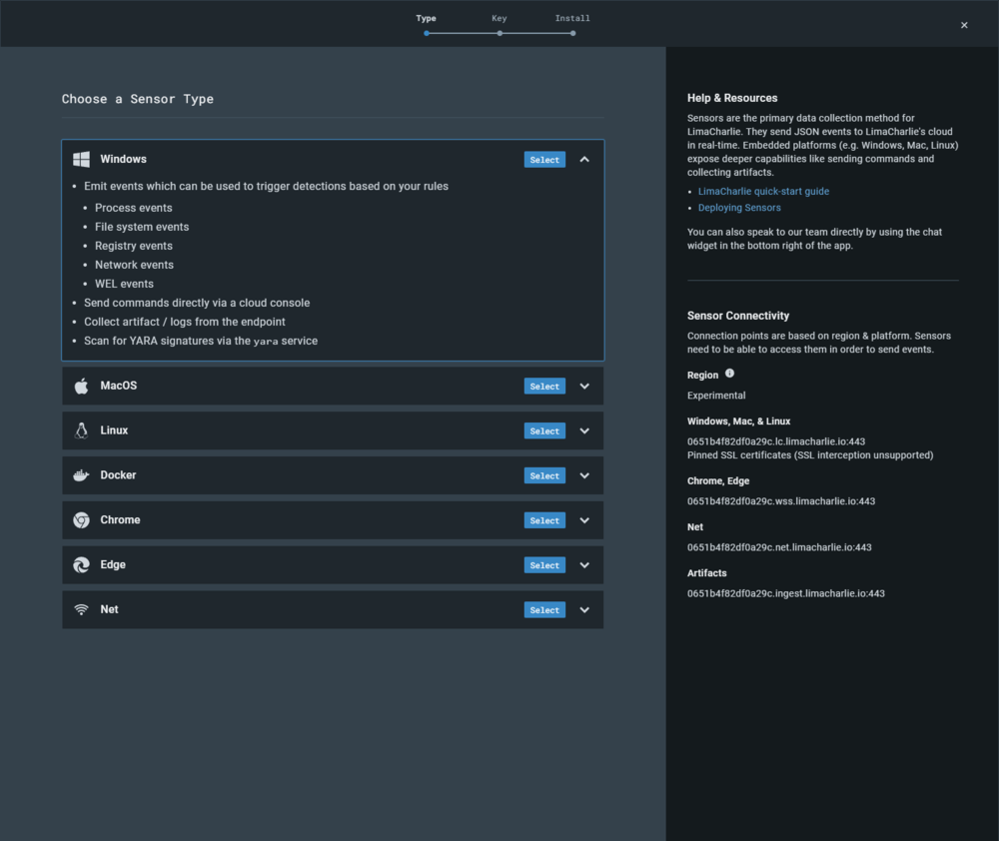Screen dimensions: 999x841
Task: Click the Net wifi icon
Action: (x=81, y=609)
